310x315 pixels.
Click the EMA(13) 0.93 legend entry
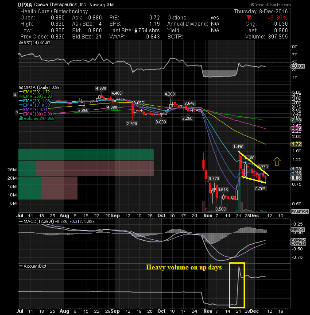(35, 105)
